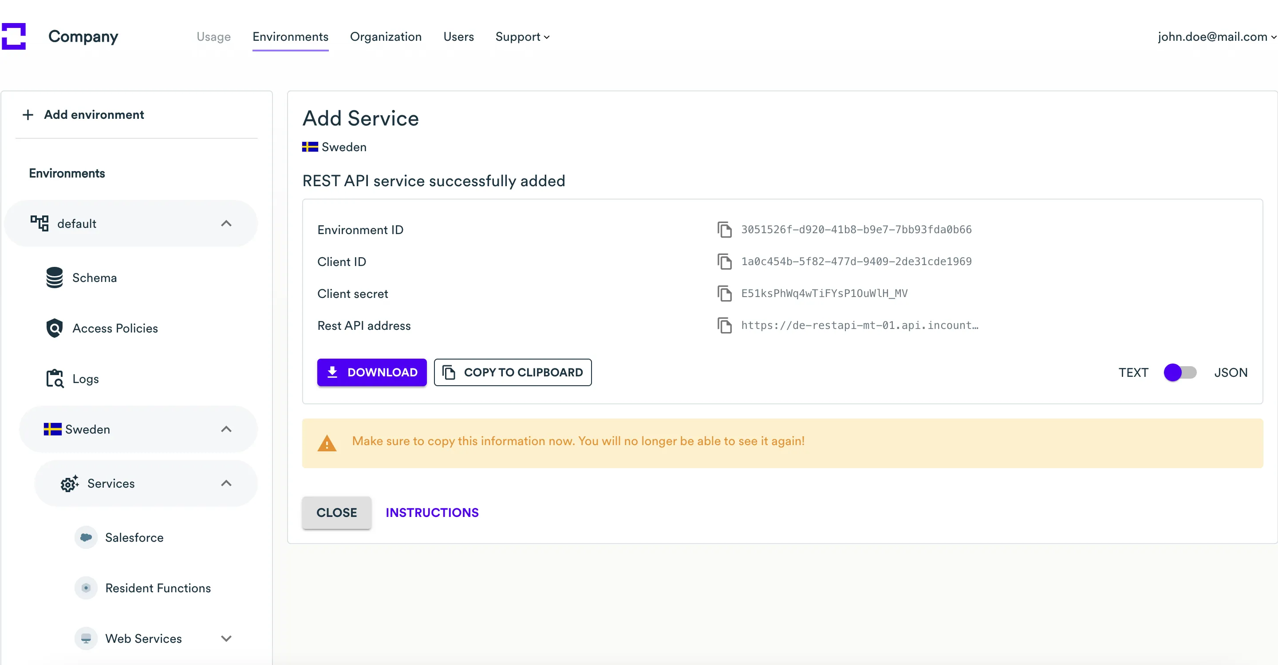Switch to the Organization tab
The width and height of the screenshot is (1278, 665).
(x=386, y=37)
